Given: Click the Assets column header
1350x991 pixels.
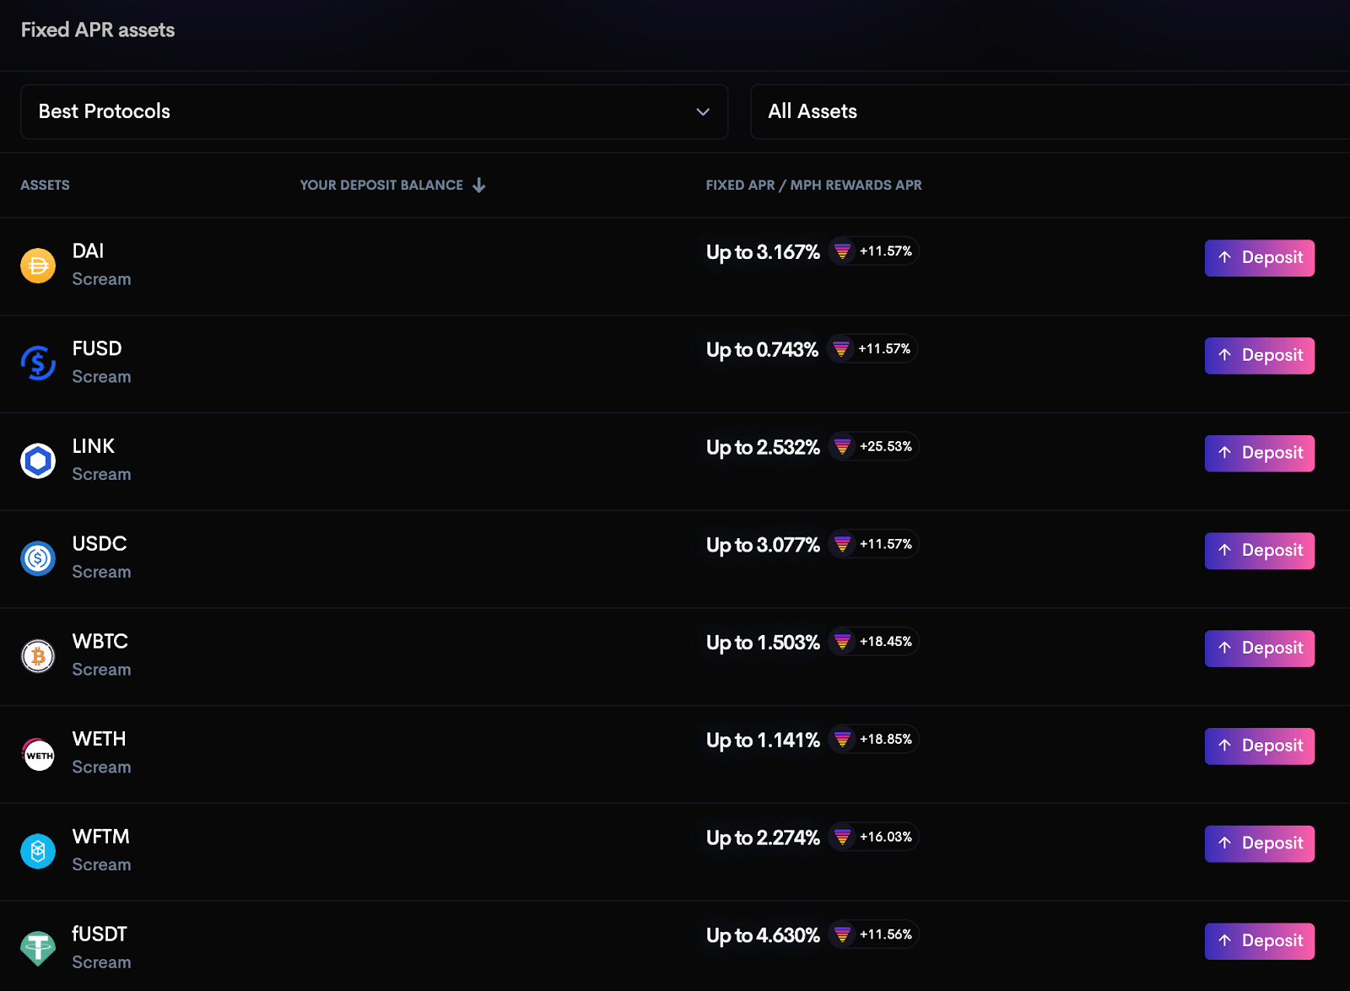Looking at the screenshot, I should pos(45,185).
